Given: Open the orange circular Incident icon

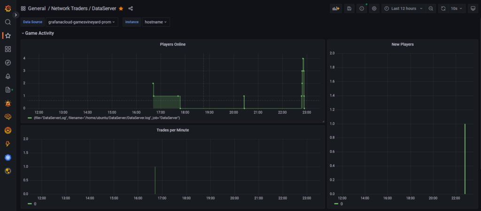Looking at the screenshot, I should 8,131.
